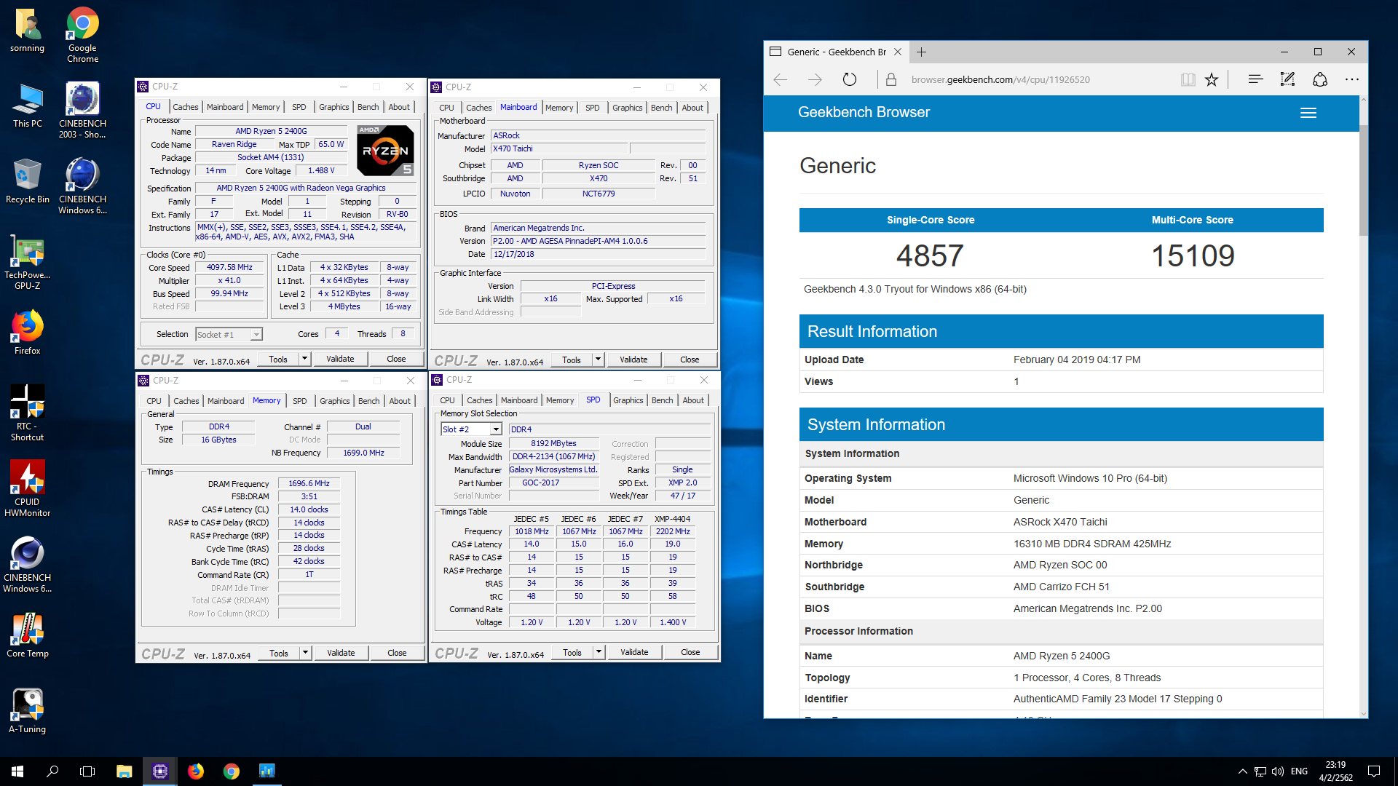The width and height of the screenshot is (1398, 786).
Task: Select Graphics tab in Mainboard CPU-Z window
Action: [627, 108]
